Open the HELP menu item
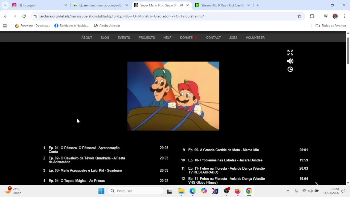350x197 pixels. pyautogui.click(x=167, y=37)
